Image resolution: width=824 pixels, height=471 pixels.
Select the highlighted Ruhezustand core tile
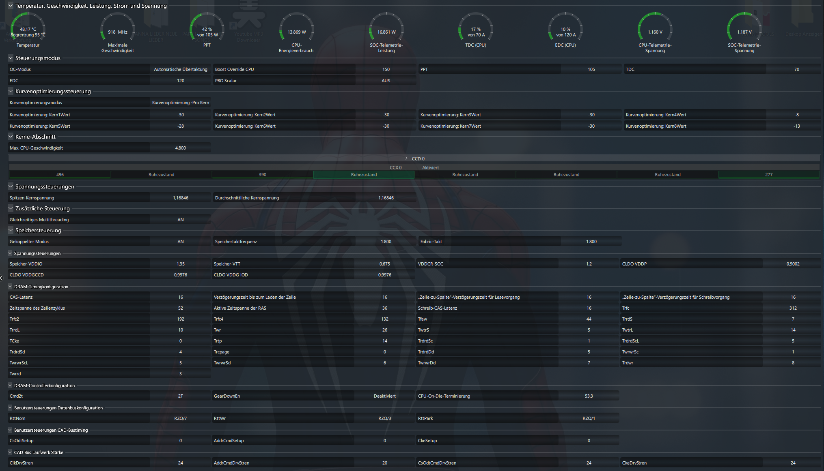click(364, 175)
